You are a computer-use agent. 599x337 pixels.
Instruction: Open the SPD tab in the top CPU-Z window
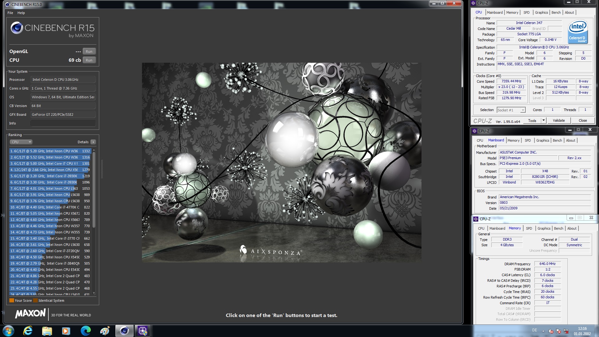pyautogui.click(x=527, y=12)
